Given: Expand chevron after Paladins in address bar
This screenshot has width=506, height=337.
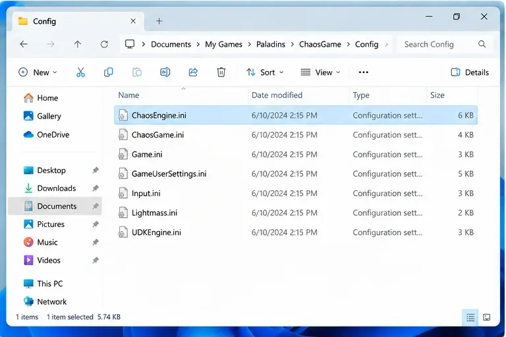Looking at the screenshot, I should tap(292, 44).
